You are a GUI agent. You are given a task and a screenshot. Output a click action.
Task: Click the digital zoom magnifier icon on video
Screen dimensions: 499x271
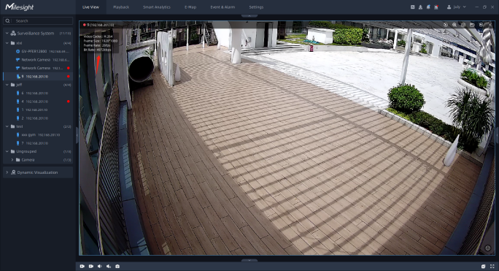click(454, 25)
